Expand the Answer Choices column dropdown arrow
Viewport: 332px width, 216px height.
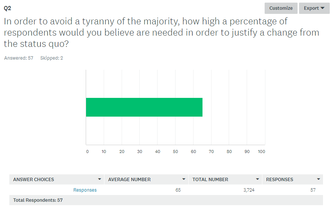tap(99, 179)
